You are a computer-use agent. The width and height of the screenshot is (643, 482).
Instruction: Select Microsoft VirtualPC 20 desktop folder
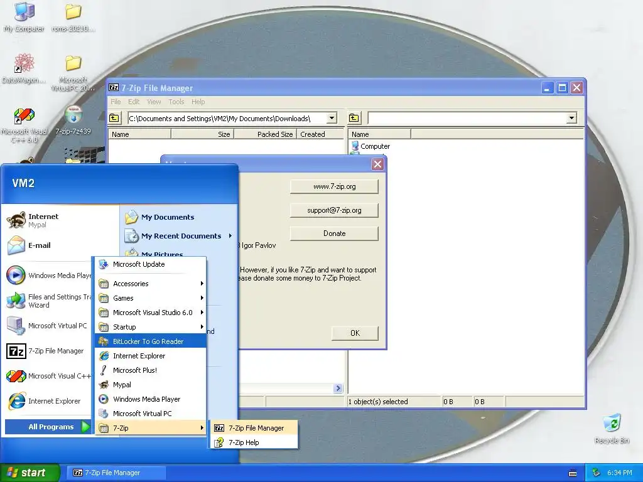[x=73, y=73]
